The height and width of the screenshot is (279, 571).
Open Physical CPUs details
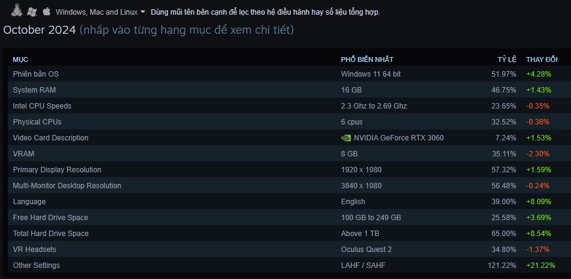click(288, 122)
